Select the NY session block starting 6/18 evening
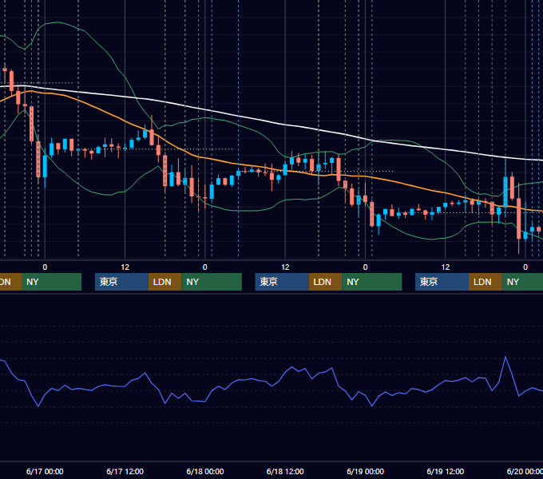Screen dimensions: 543x479 tap(372, 282)
